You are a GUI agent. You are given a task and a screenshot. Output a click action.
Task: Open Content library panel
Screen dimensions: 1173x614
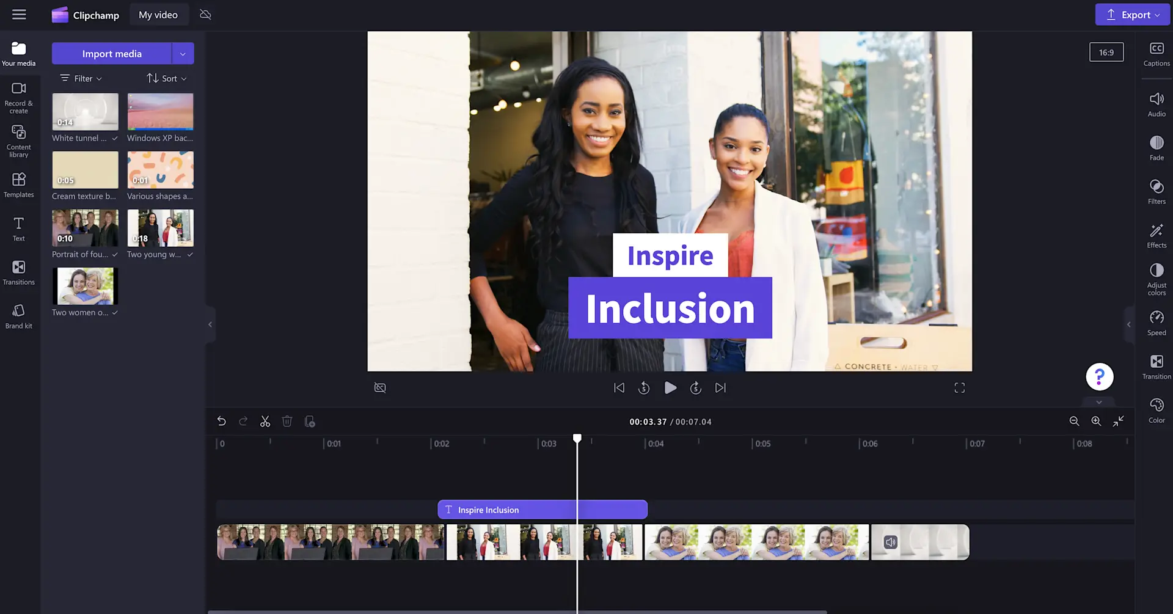(x=19, y=141)
